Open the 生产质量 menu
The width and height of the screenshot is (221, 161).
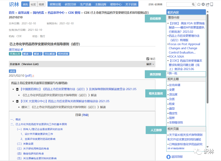point(86,4)
